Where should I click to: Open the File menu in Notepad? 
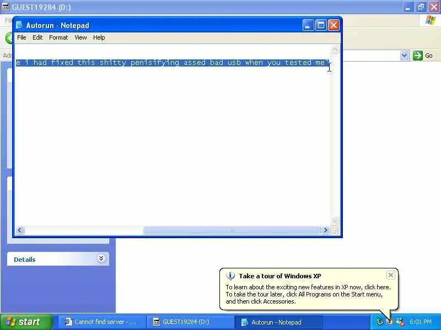pos(21,37)
